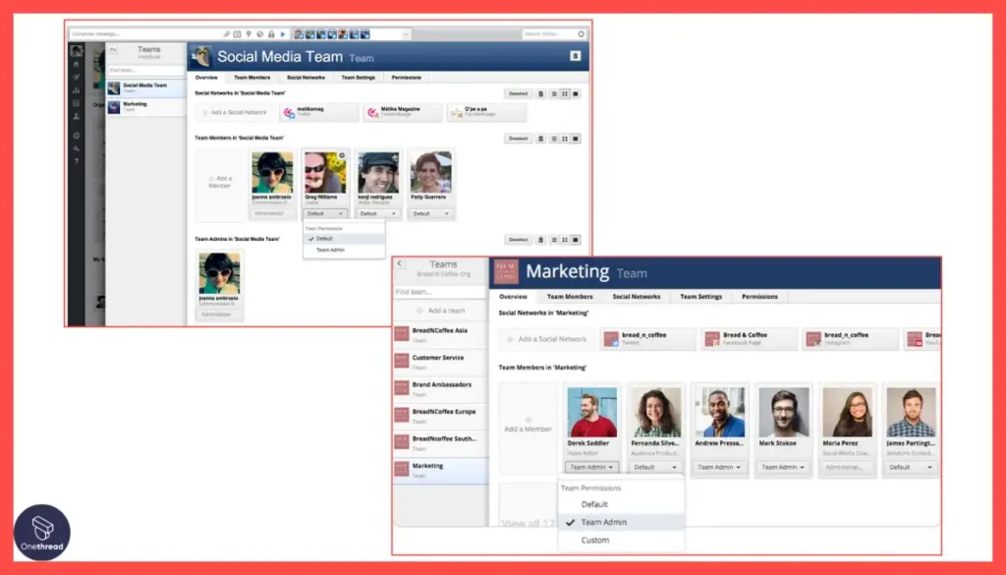The height and width of the screenshot is (575, 1006).
Task: Select BreadNCoffee Europe team in list
Action: click(441, 415)
